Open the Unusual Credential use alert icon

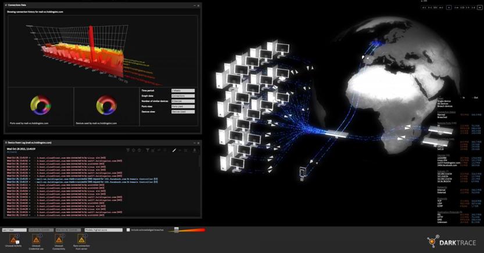(x=36, y=239)
